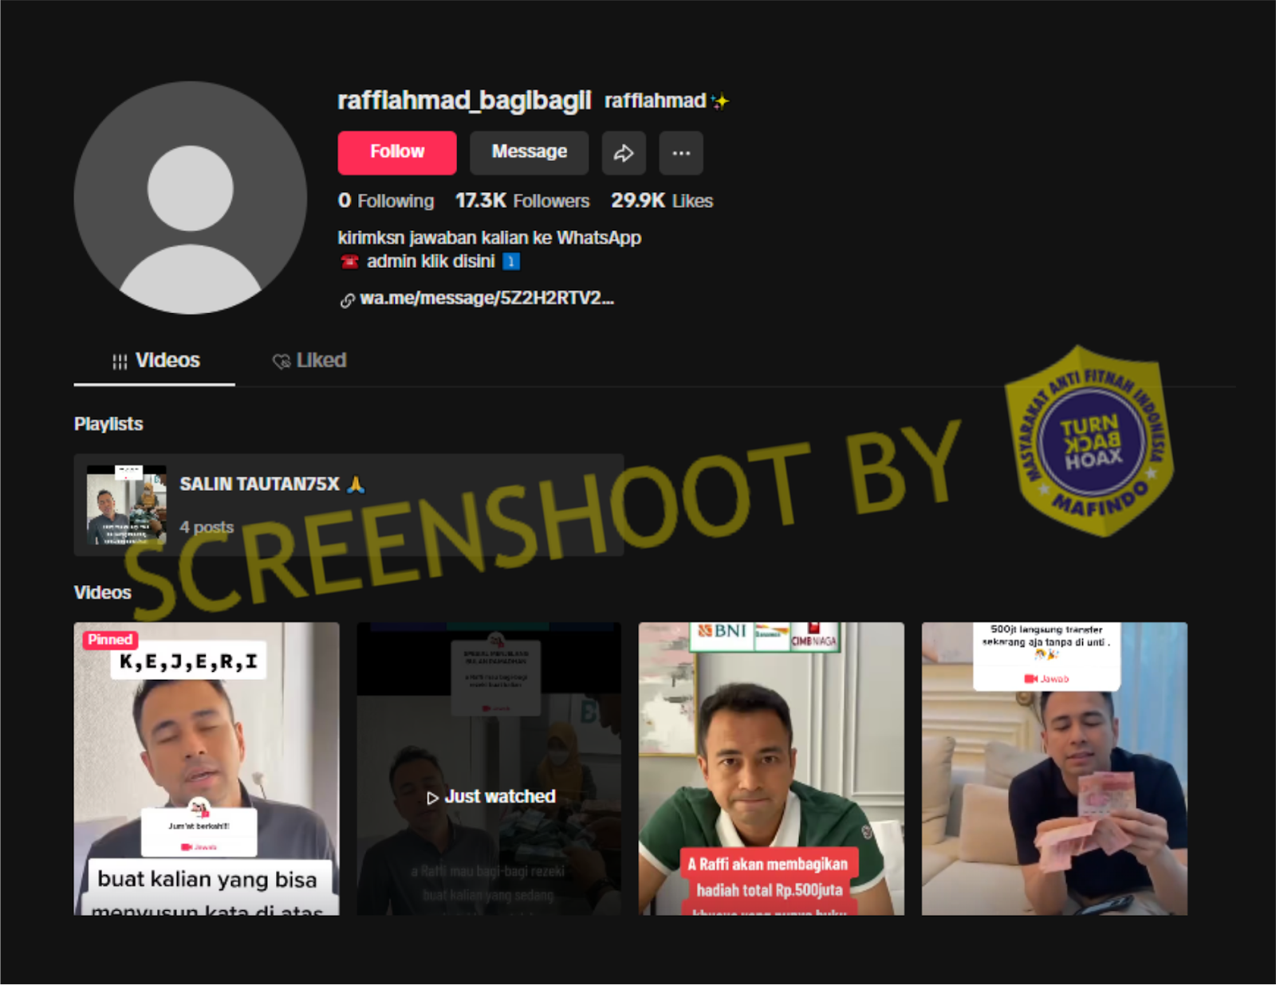Click the Message button
Viewport: 1276px width, 985px height.
coord(529,153)
